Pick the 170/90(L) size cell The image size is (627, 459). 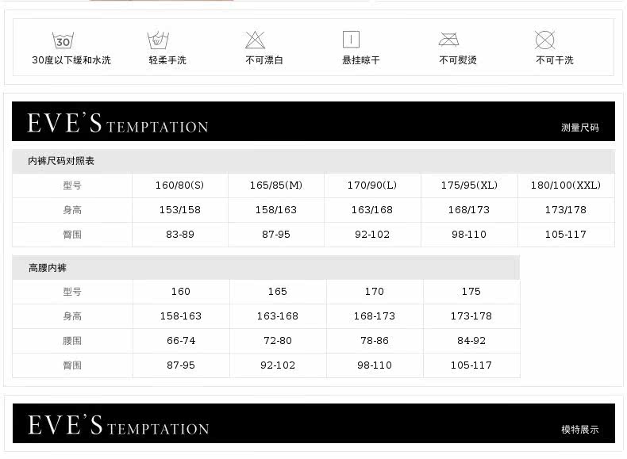pos(372,186)
